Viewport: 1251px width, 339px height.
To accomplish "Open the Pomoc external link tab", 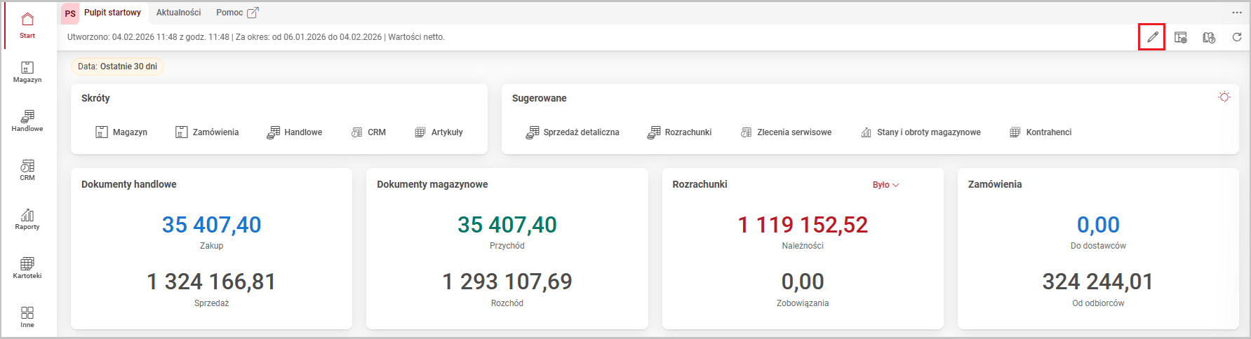I will point(237,13).
